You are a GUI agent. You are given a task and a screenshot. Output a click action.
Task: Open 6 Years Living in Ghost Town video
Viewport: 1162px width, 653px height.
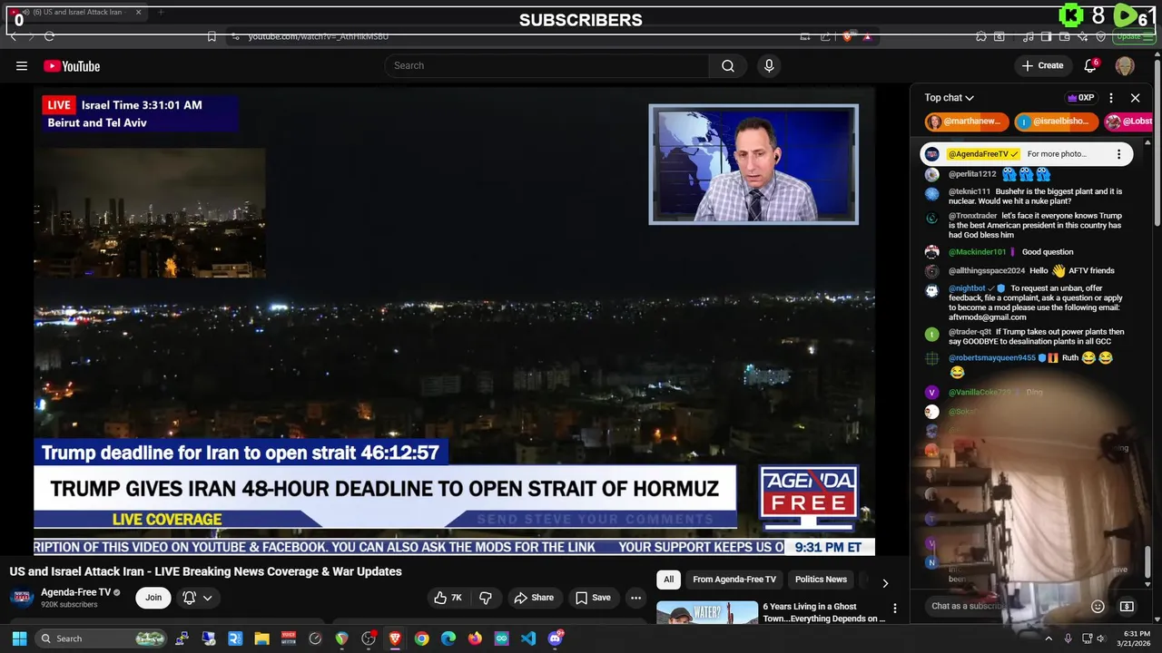pyautogui.click(x=823, y=612)
